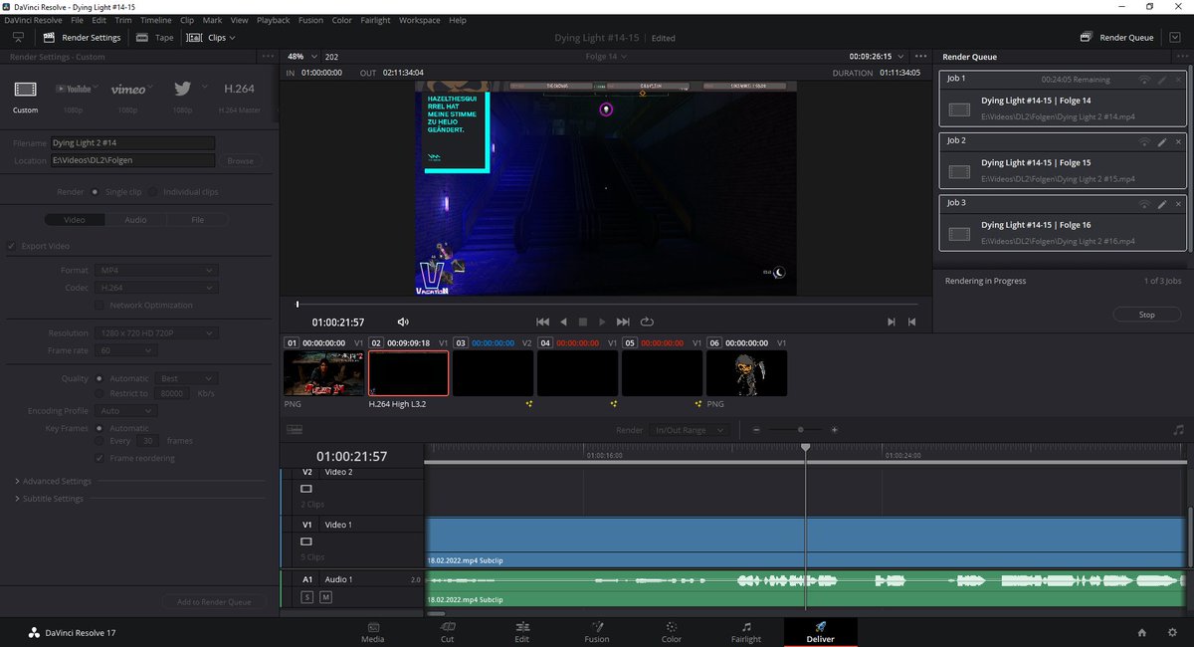Screen dimensions: 1194x647
Task: Toggle the Video 2 track display icon
Action: (x=306, y=489)
